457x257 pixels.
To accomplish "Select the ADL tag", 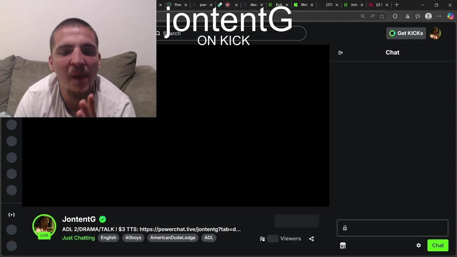I will click(x=209, y=238).
